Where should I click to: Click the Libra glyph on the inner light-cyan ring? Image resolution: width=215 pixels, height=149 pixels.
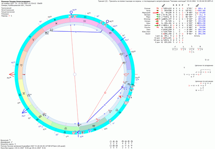click(117, 110)
